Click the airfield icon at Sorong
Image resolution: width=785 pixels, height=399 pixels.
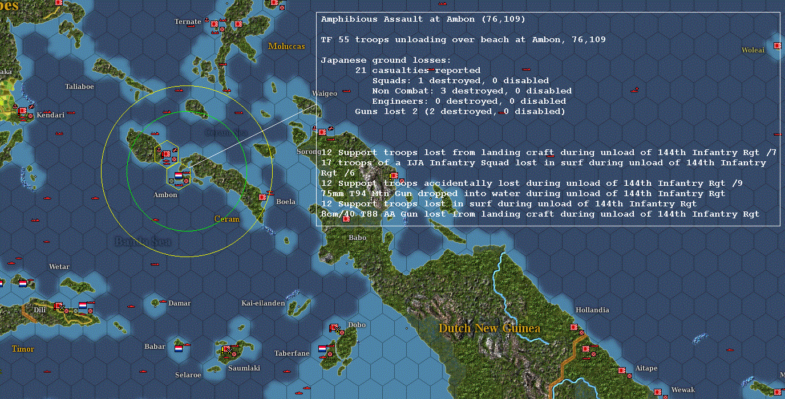(x=331, y=129)
